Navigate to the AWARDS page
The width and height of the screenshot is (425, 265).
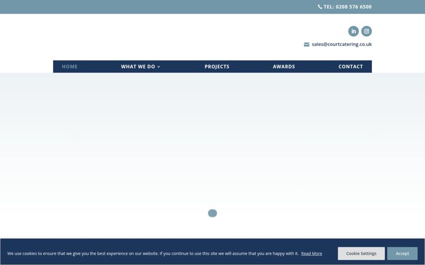(x=284, y=67)
